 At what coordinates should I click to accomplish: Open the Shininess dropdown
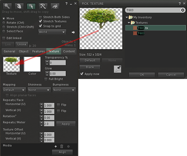tap(39, 90)
